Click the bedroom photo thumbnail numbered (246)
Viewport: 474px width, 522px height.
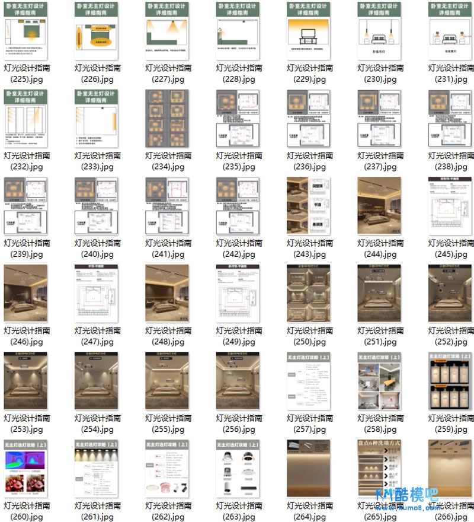tap(25, 292)
